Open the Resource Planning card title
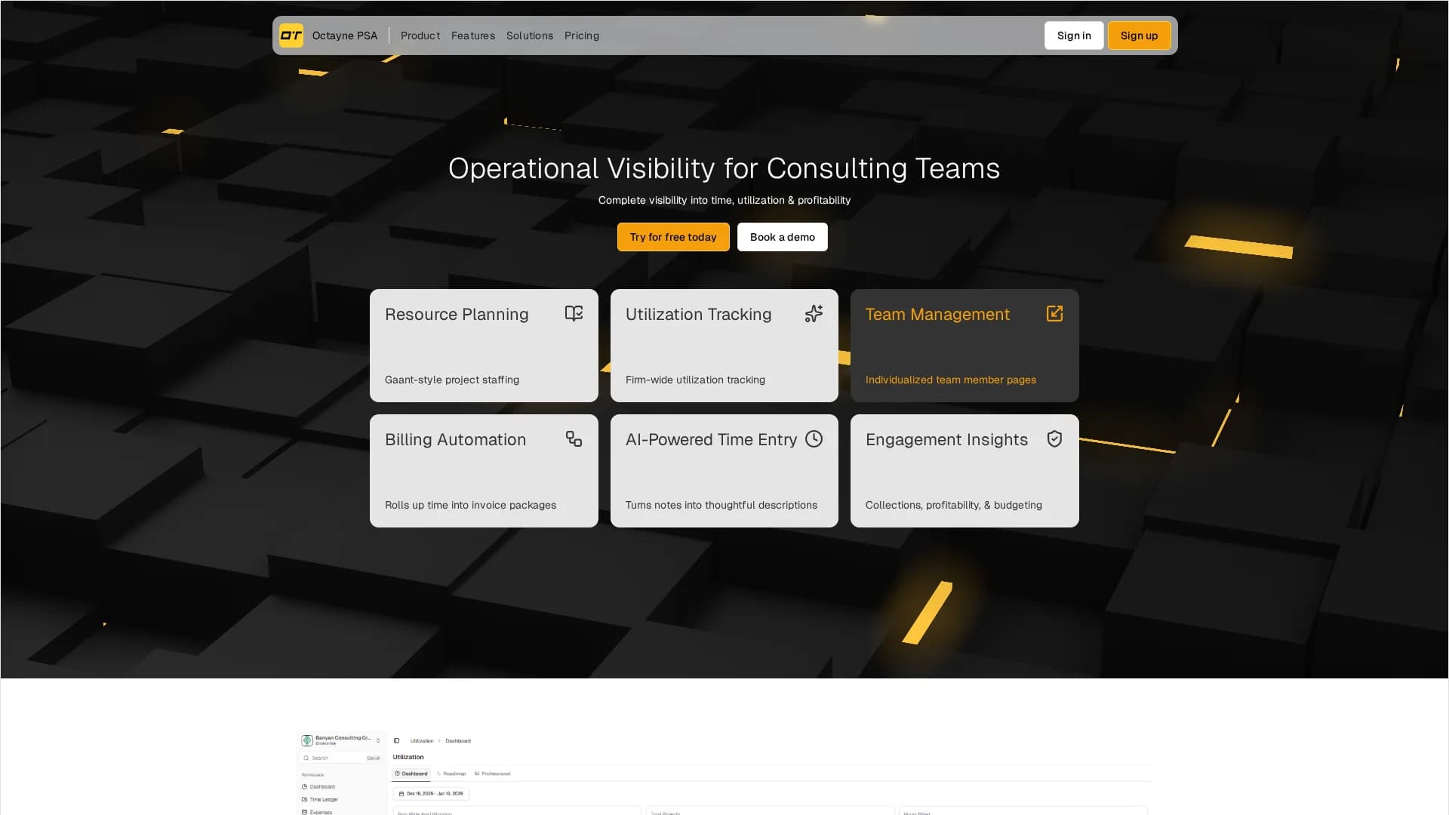Image resolution: width=1449 pixels, height=815 pixels. [x=457, y=314]
